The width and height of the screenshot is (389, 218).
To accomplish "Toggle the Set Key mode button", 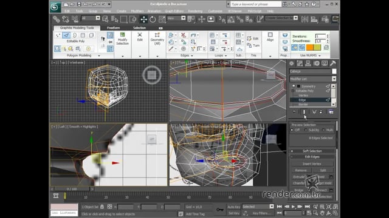I will coord(233,213).
